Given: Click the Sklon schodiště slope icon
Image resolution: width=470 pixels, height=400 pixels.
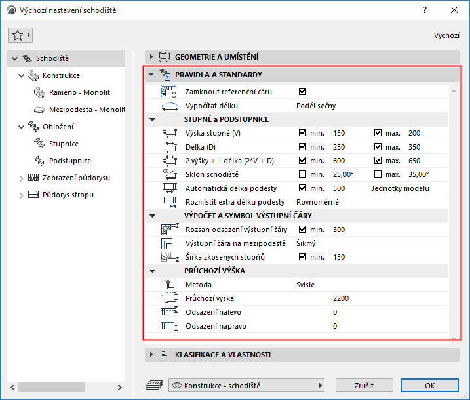Looking at the screenshot, I should [x=170, y=174].
